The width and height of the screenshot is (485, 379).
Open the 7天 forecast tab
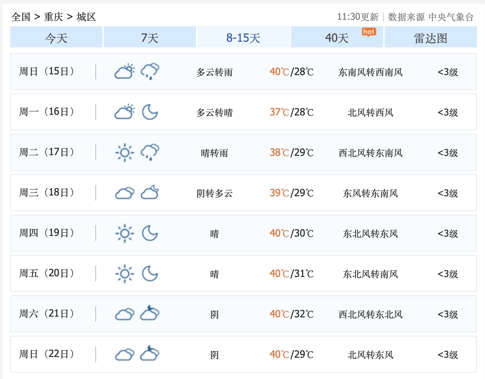(x=150, y=38)
